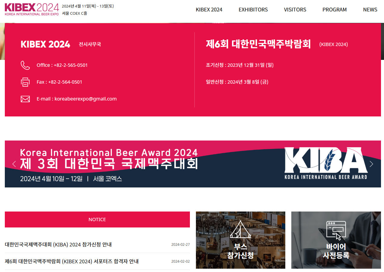Click the koreabeerexpo@gmail.com e-mail address
The height and width of the screenshot is (272, 384).
point(85,99)
